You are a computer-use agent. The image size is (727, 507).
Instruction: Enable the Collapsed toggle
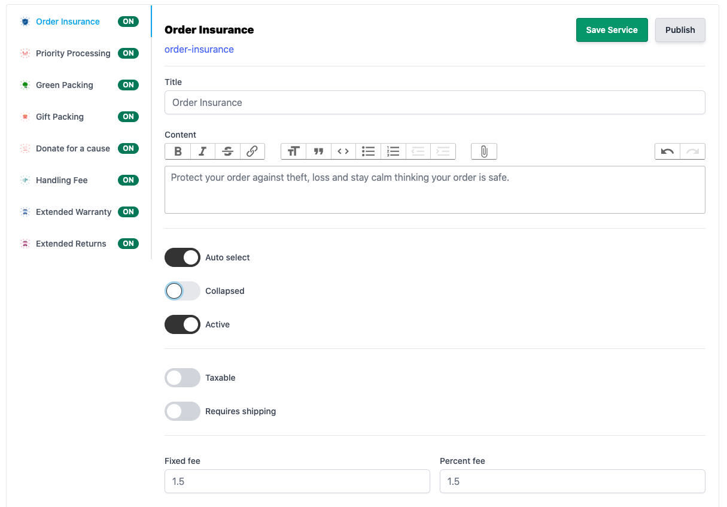(182, 291)
